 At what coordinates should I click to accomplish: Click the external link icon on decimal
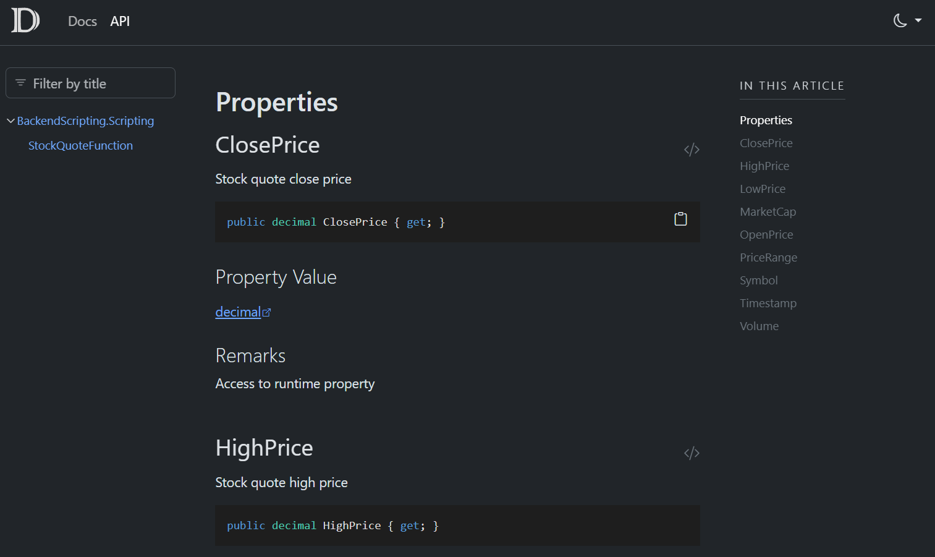267,312
